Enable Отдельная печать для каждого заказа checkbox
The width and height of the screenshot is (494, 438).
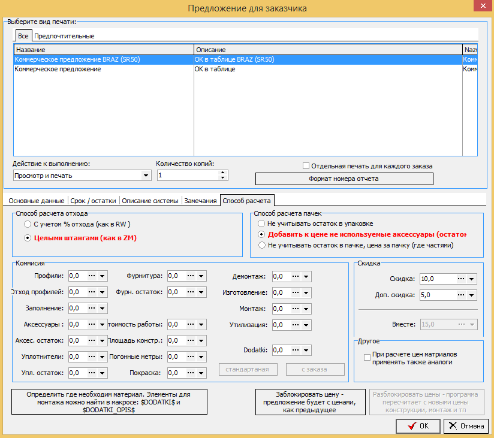[x=306, y=166]
